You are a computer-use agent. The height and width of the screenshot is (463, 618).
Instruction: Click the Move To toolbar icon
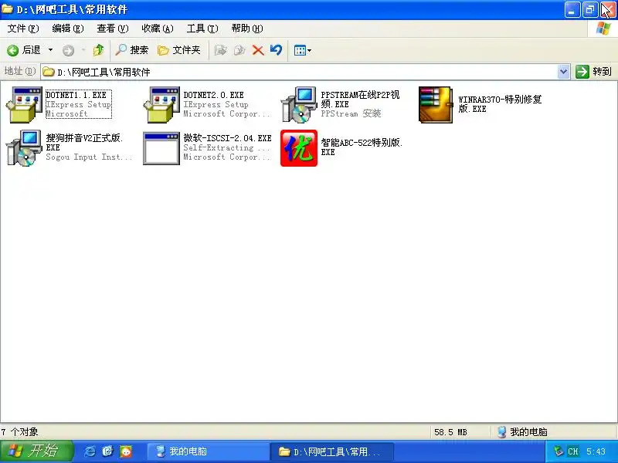pyautogui.click(x=220, y=50)
